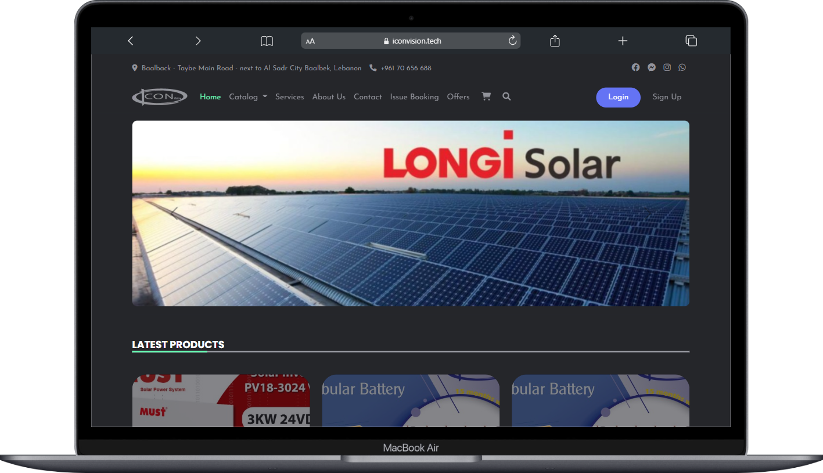
Task: Reload the page with refresh icon
Action: click(x=512, y=41)
